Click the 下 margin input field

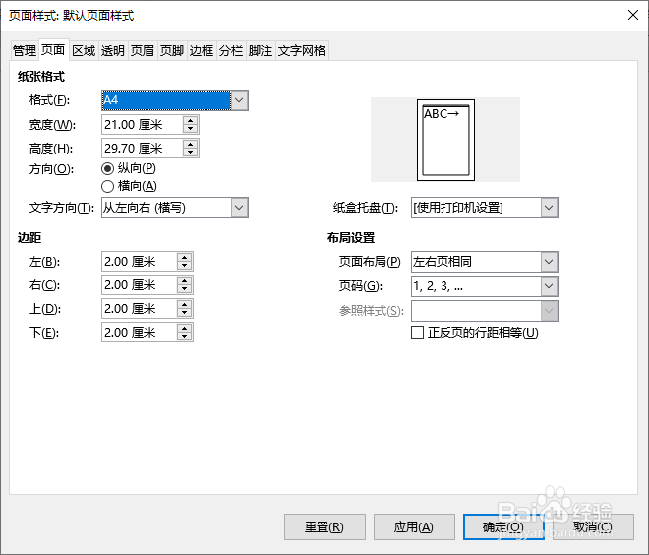click(x=140, y=333)
